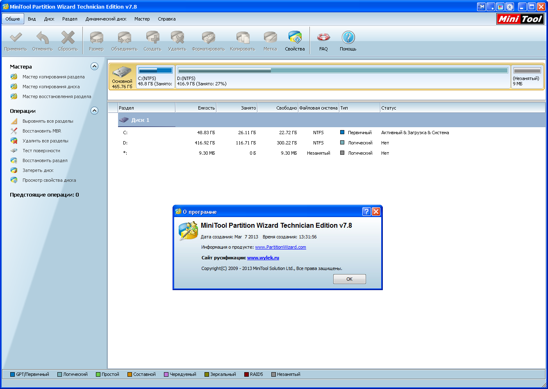
Task: Select the *: unallocated partition row
Action: [x=326, y=153]
